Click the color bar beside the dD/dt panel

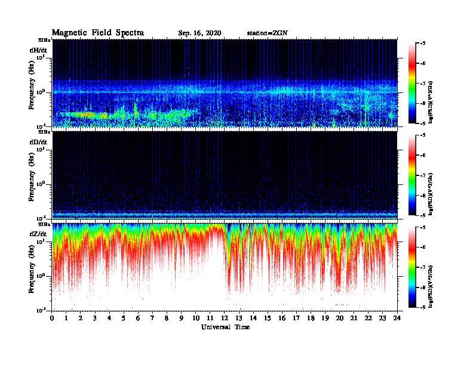pyautogui.click(x=412, y=175)
